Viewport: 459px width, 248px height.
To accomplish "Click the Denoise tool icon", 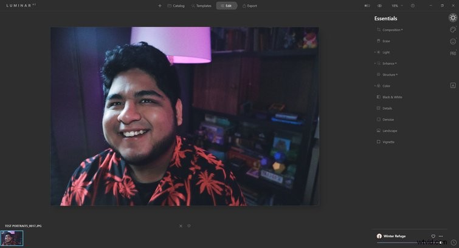I will point(379,119).
